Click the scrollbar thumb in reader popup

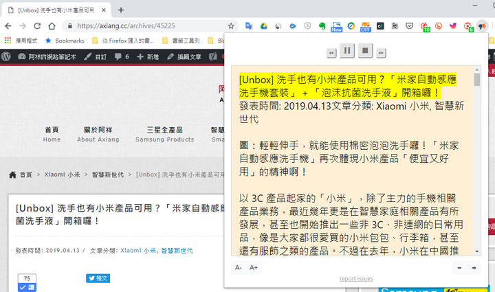click(476, 79)
